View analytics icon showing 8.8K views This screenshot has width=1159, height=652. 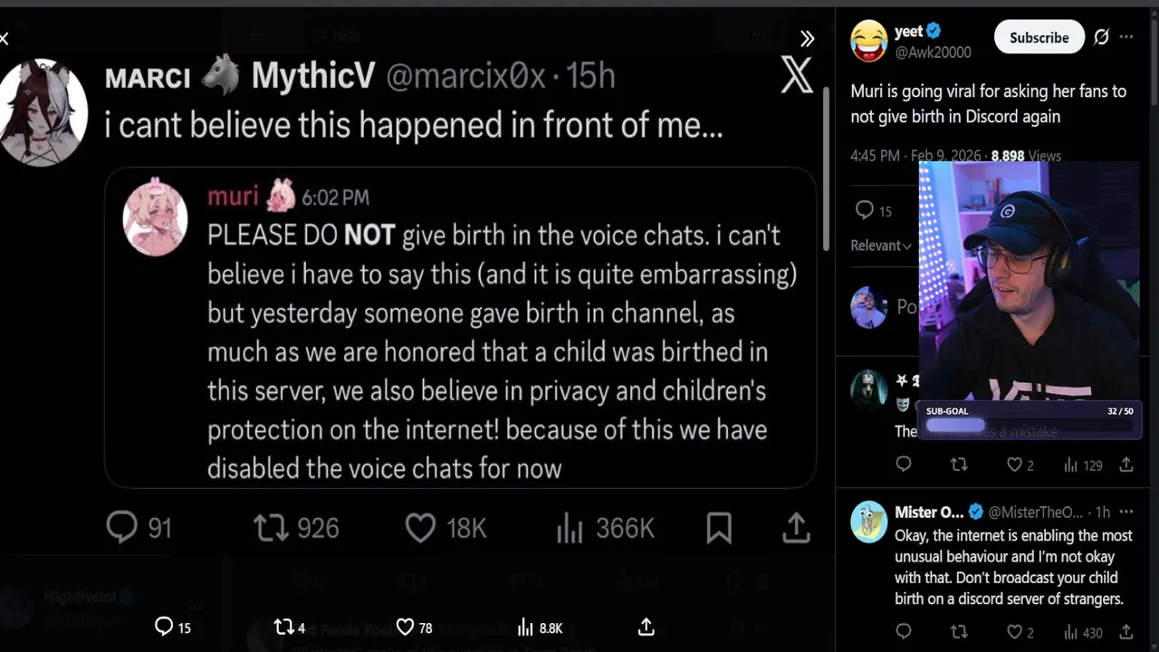click(525, 627)
